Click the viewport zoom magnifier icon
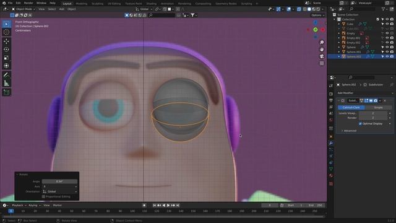 pos(322,42)
